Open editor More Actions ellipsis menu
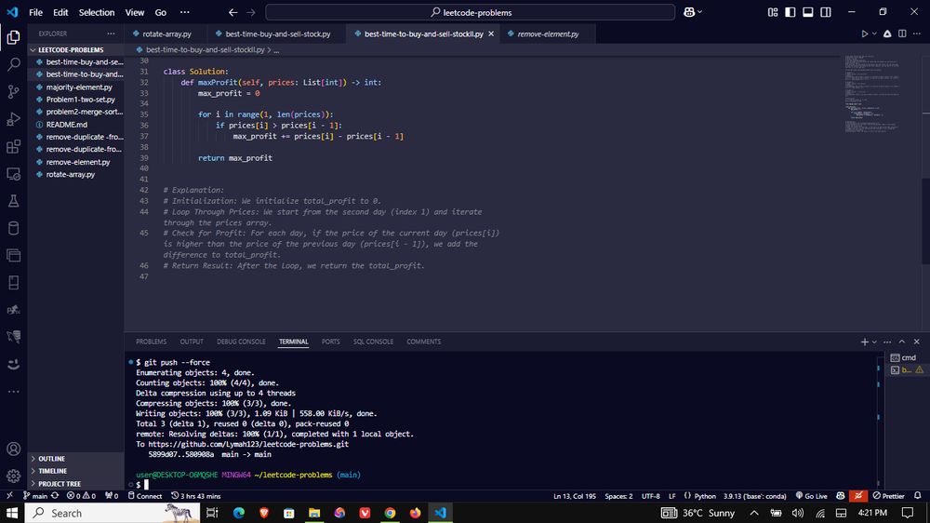This screenshot has width=930, height=523. 917,34
